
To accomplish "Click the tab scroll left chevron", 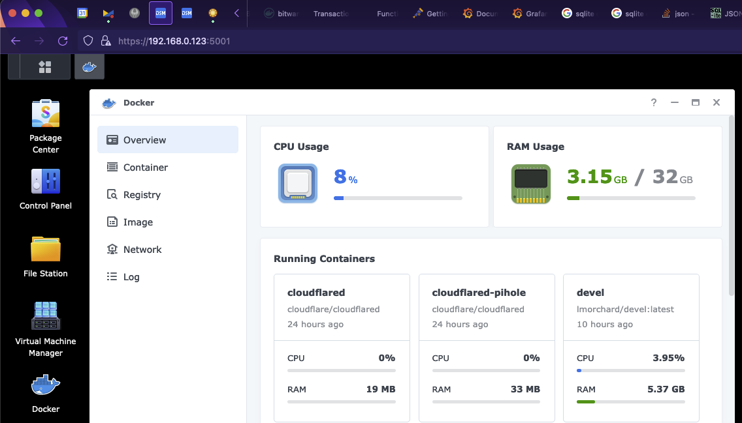I will (x=236, y=13).
